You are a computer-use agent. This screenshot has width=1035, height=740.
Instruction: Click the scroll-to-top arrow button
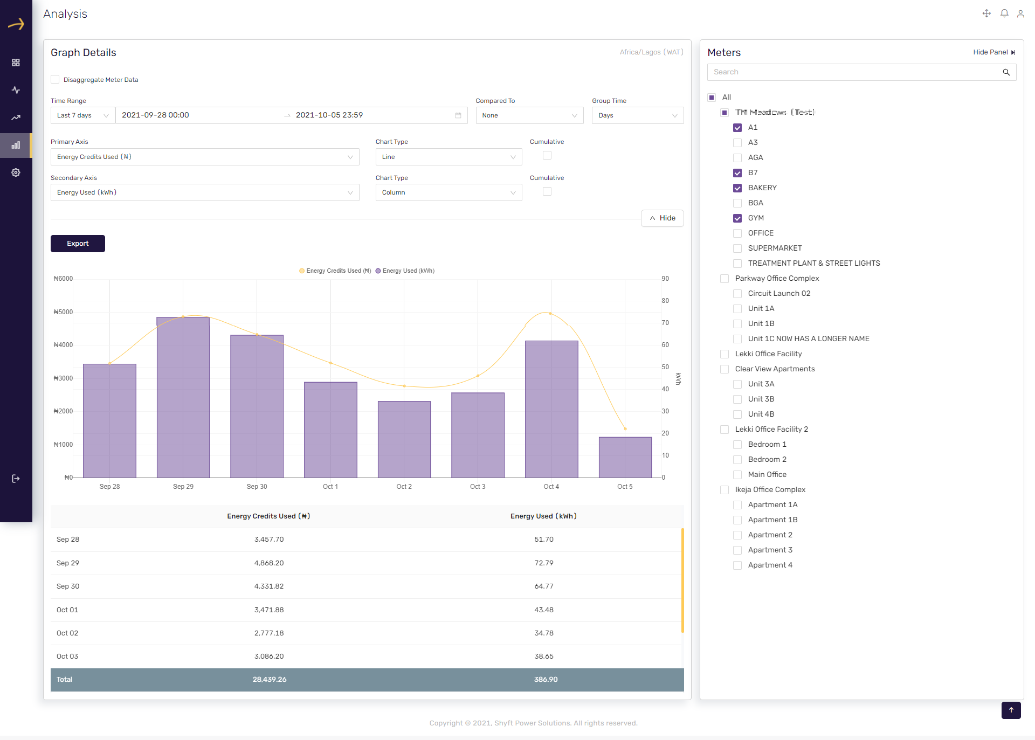click(x=1011, y=710)
